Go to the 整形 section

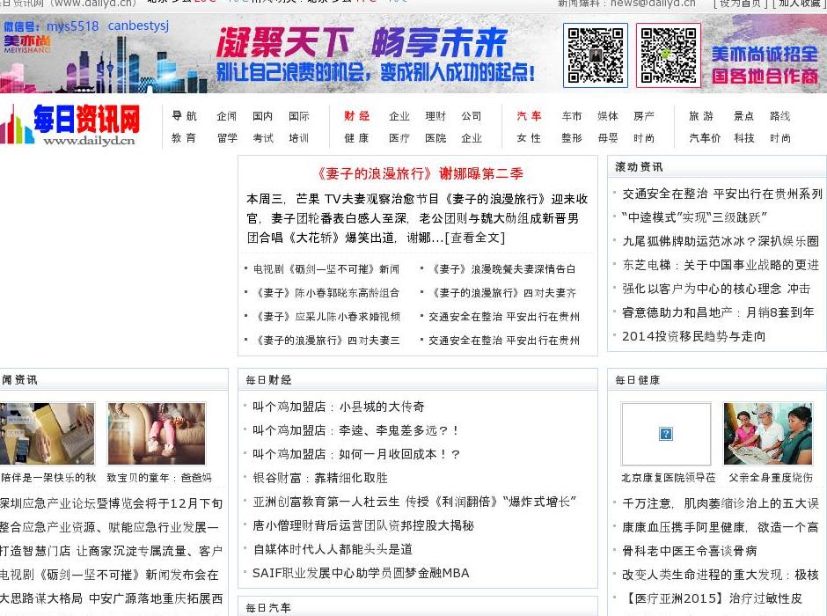click(571, 138)
